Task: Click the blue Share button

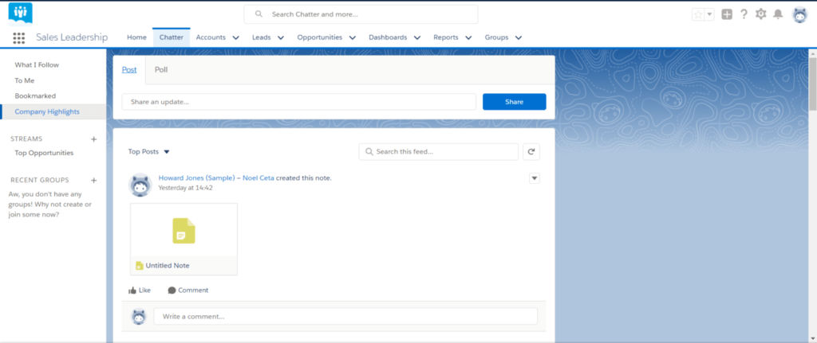Action: click(x=515, y=102)
